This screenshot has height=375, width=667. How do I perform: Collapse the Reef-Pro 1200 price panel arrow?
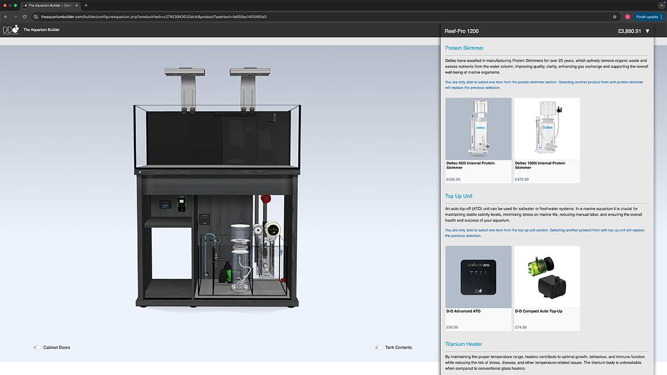point(648,31)
